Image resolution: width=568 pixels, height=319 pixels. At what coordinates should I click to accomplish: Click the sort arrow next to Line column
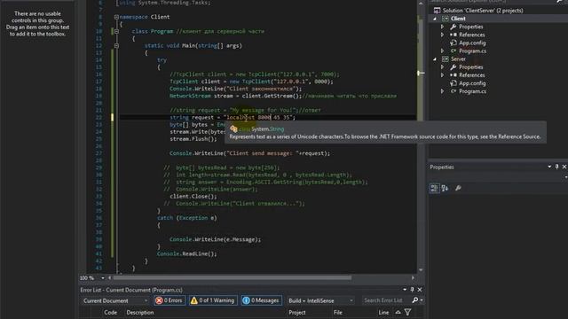(398, 312)
